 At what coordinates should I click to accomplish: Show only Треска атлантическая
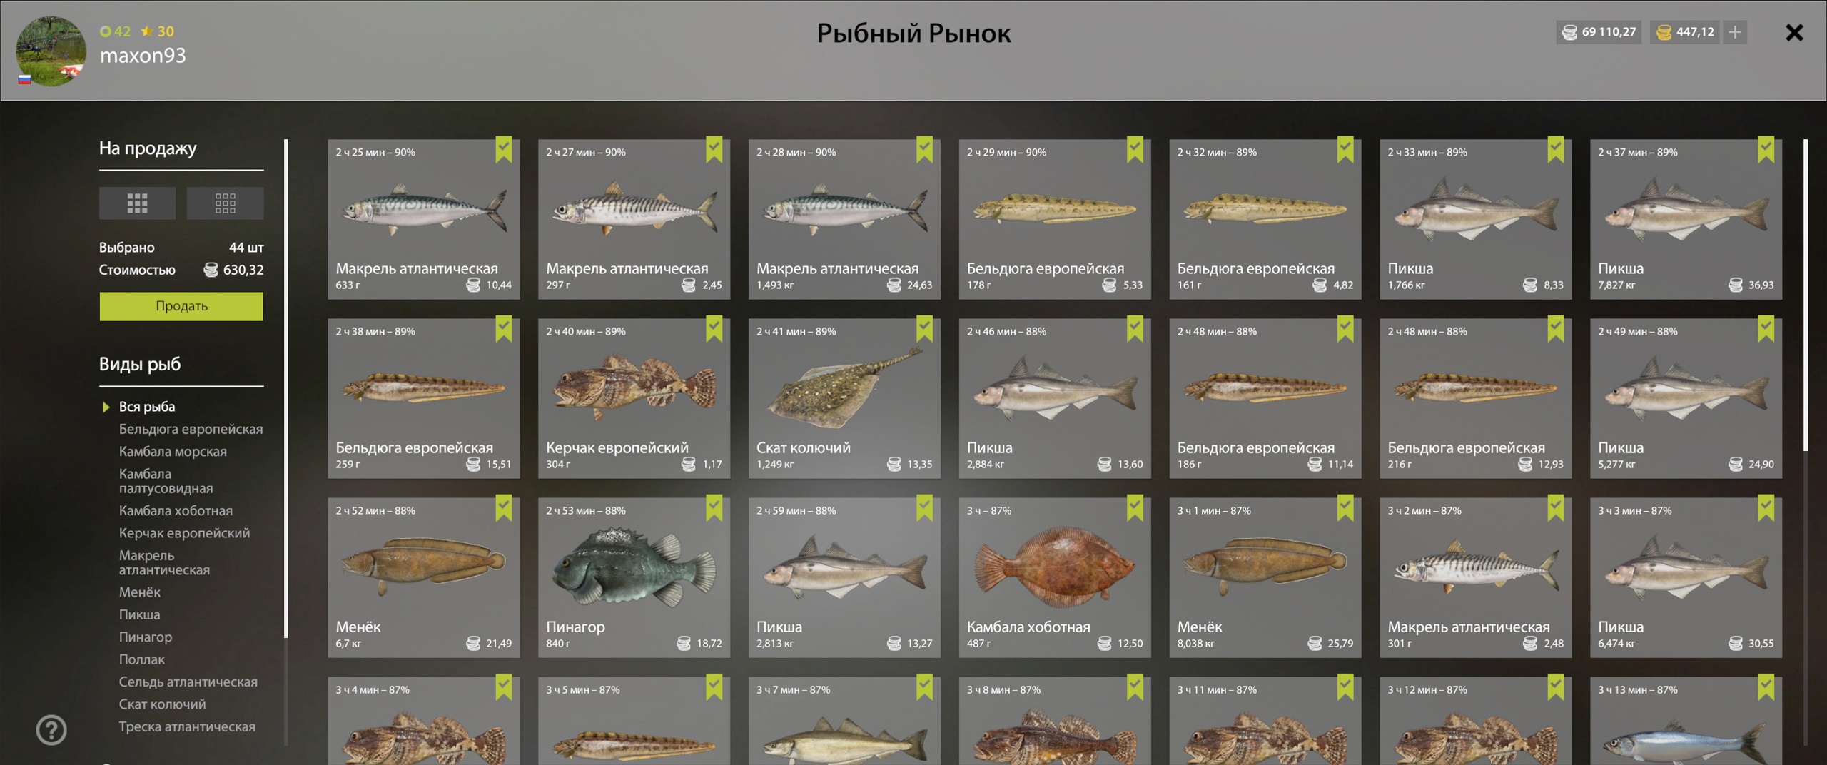[x=187, y=726]
